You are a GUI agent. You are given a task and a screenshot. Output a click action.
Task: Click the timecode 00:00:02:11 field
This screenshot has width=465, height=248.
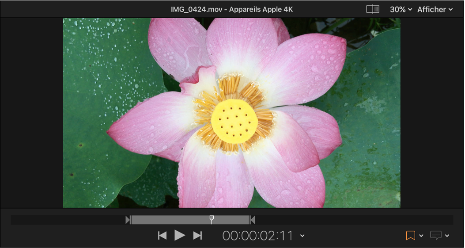258,236
